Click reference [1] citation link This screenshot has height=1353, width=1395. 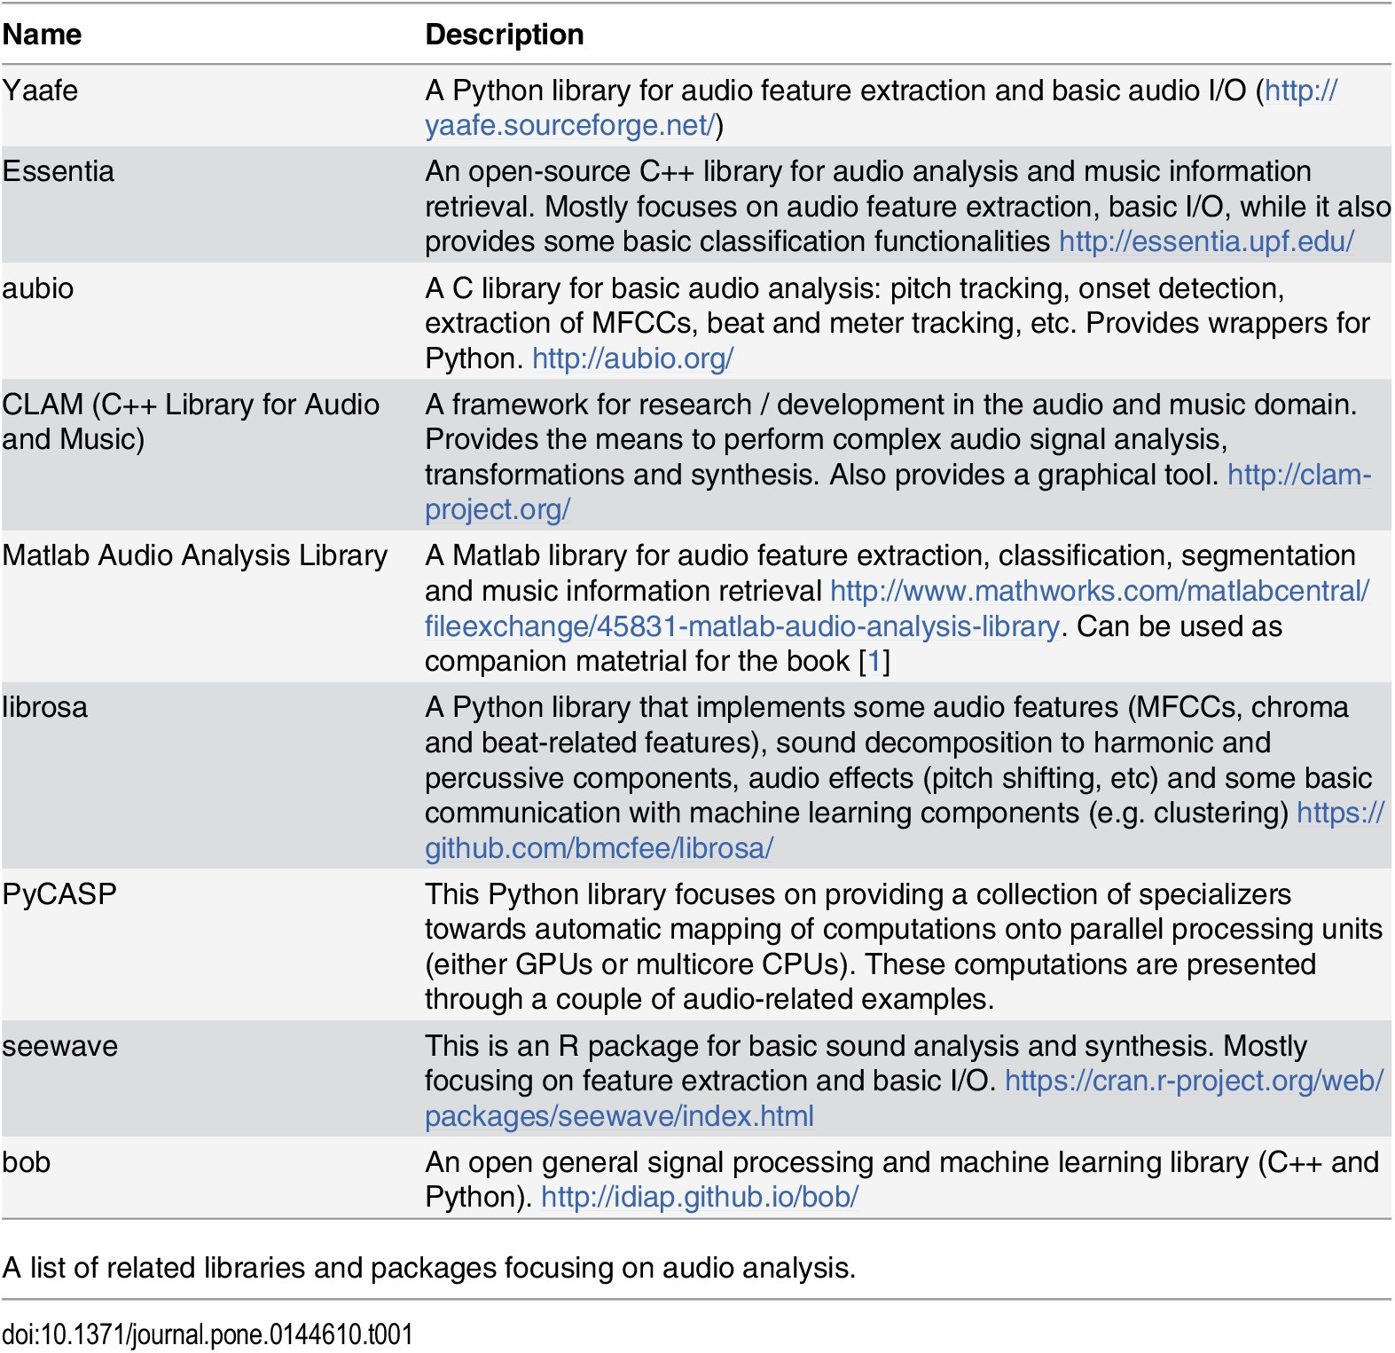(x=874, y=661)
